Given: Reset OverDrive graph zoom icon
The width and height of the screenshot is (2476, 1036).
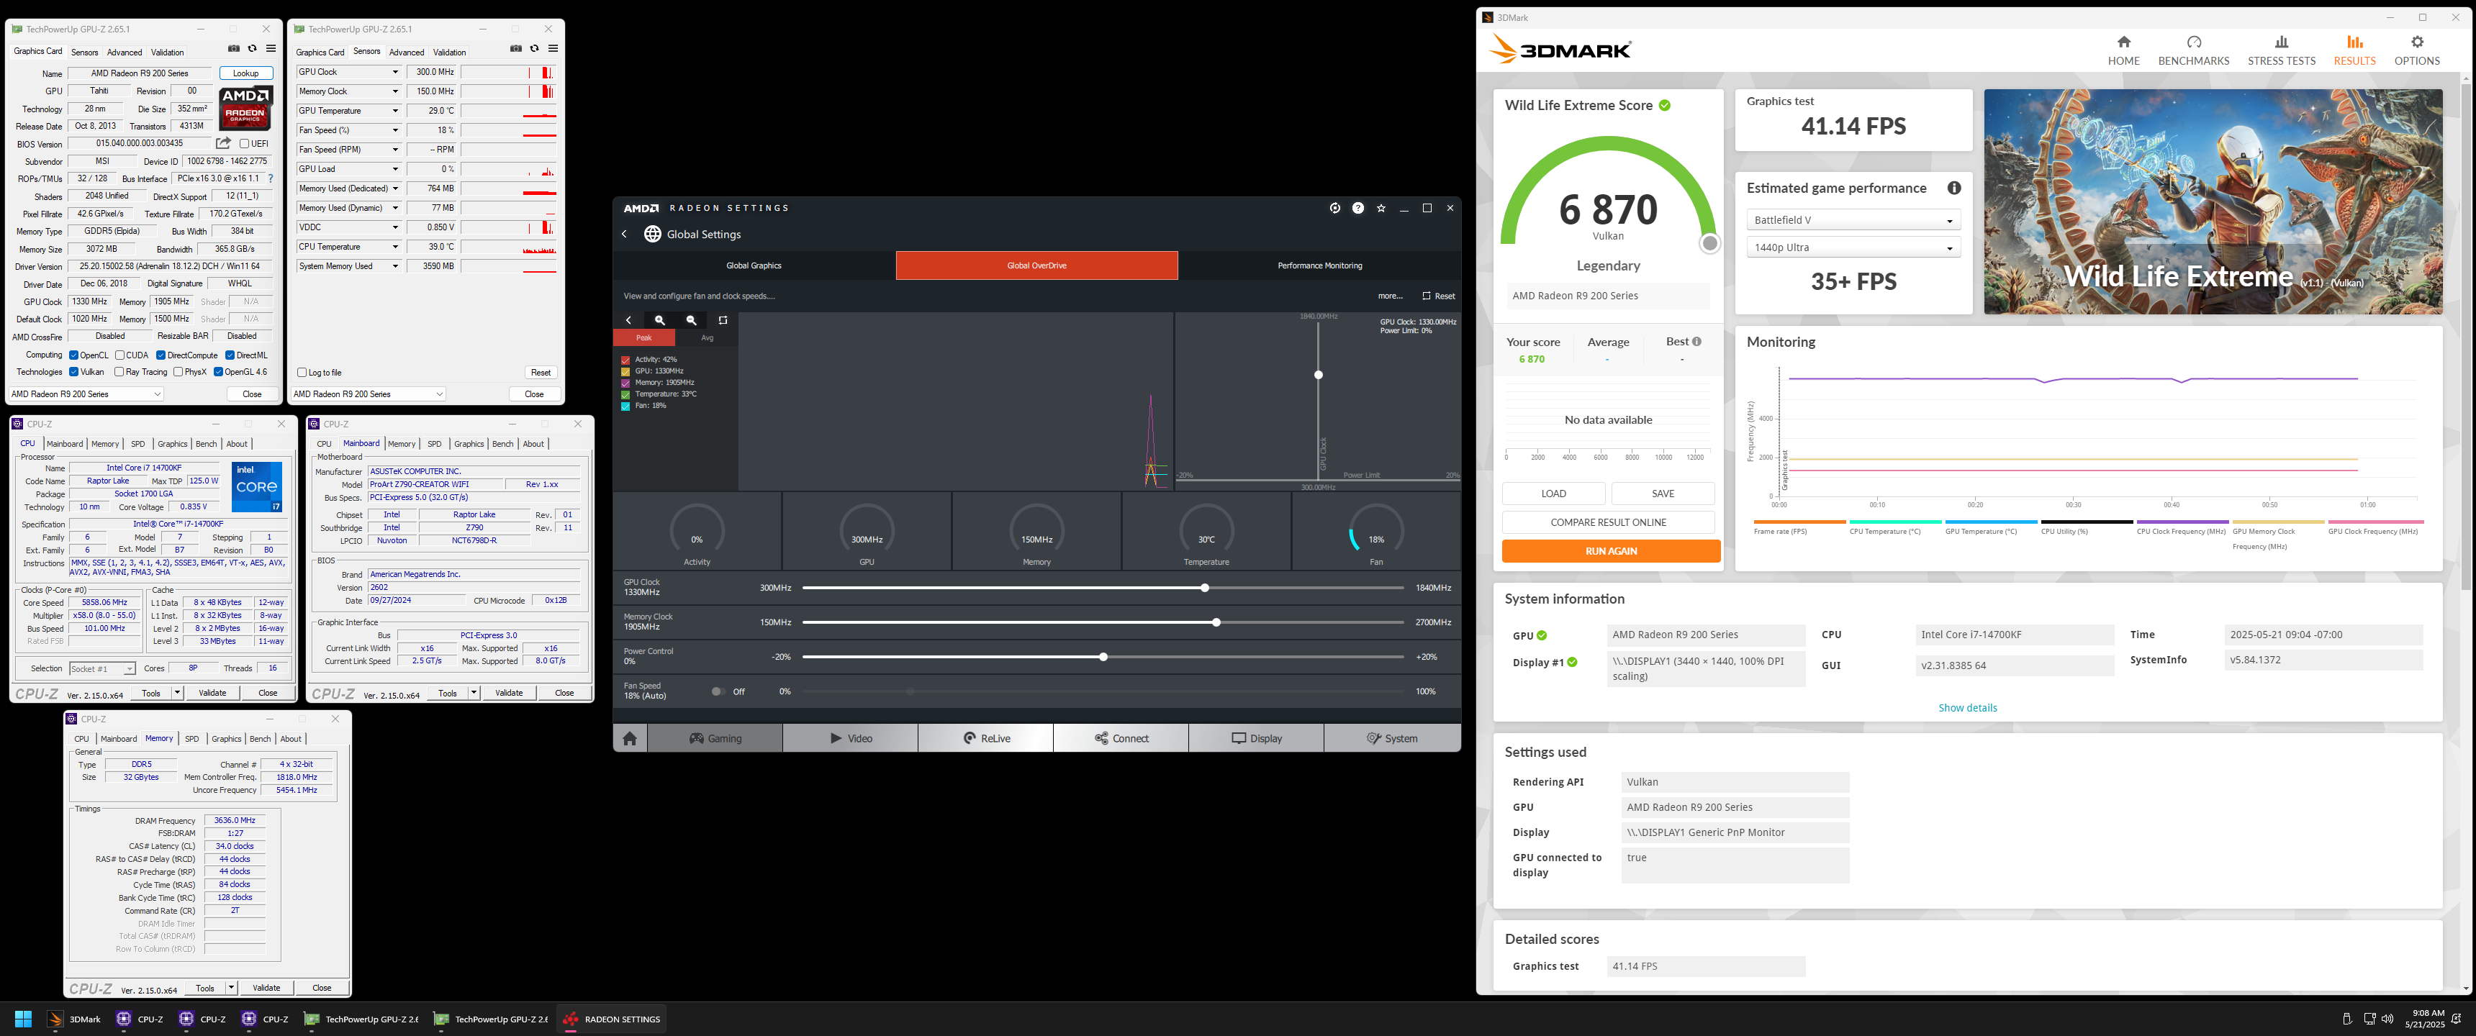Looking at the screenshot, I should (723, 320).
